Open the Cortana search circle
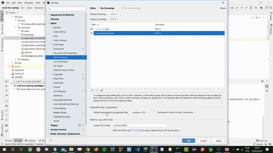Image resolution: width=273 pixels, height=153 pixels. pos(13,149)
